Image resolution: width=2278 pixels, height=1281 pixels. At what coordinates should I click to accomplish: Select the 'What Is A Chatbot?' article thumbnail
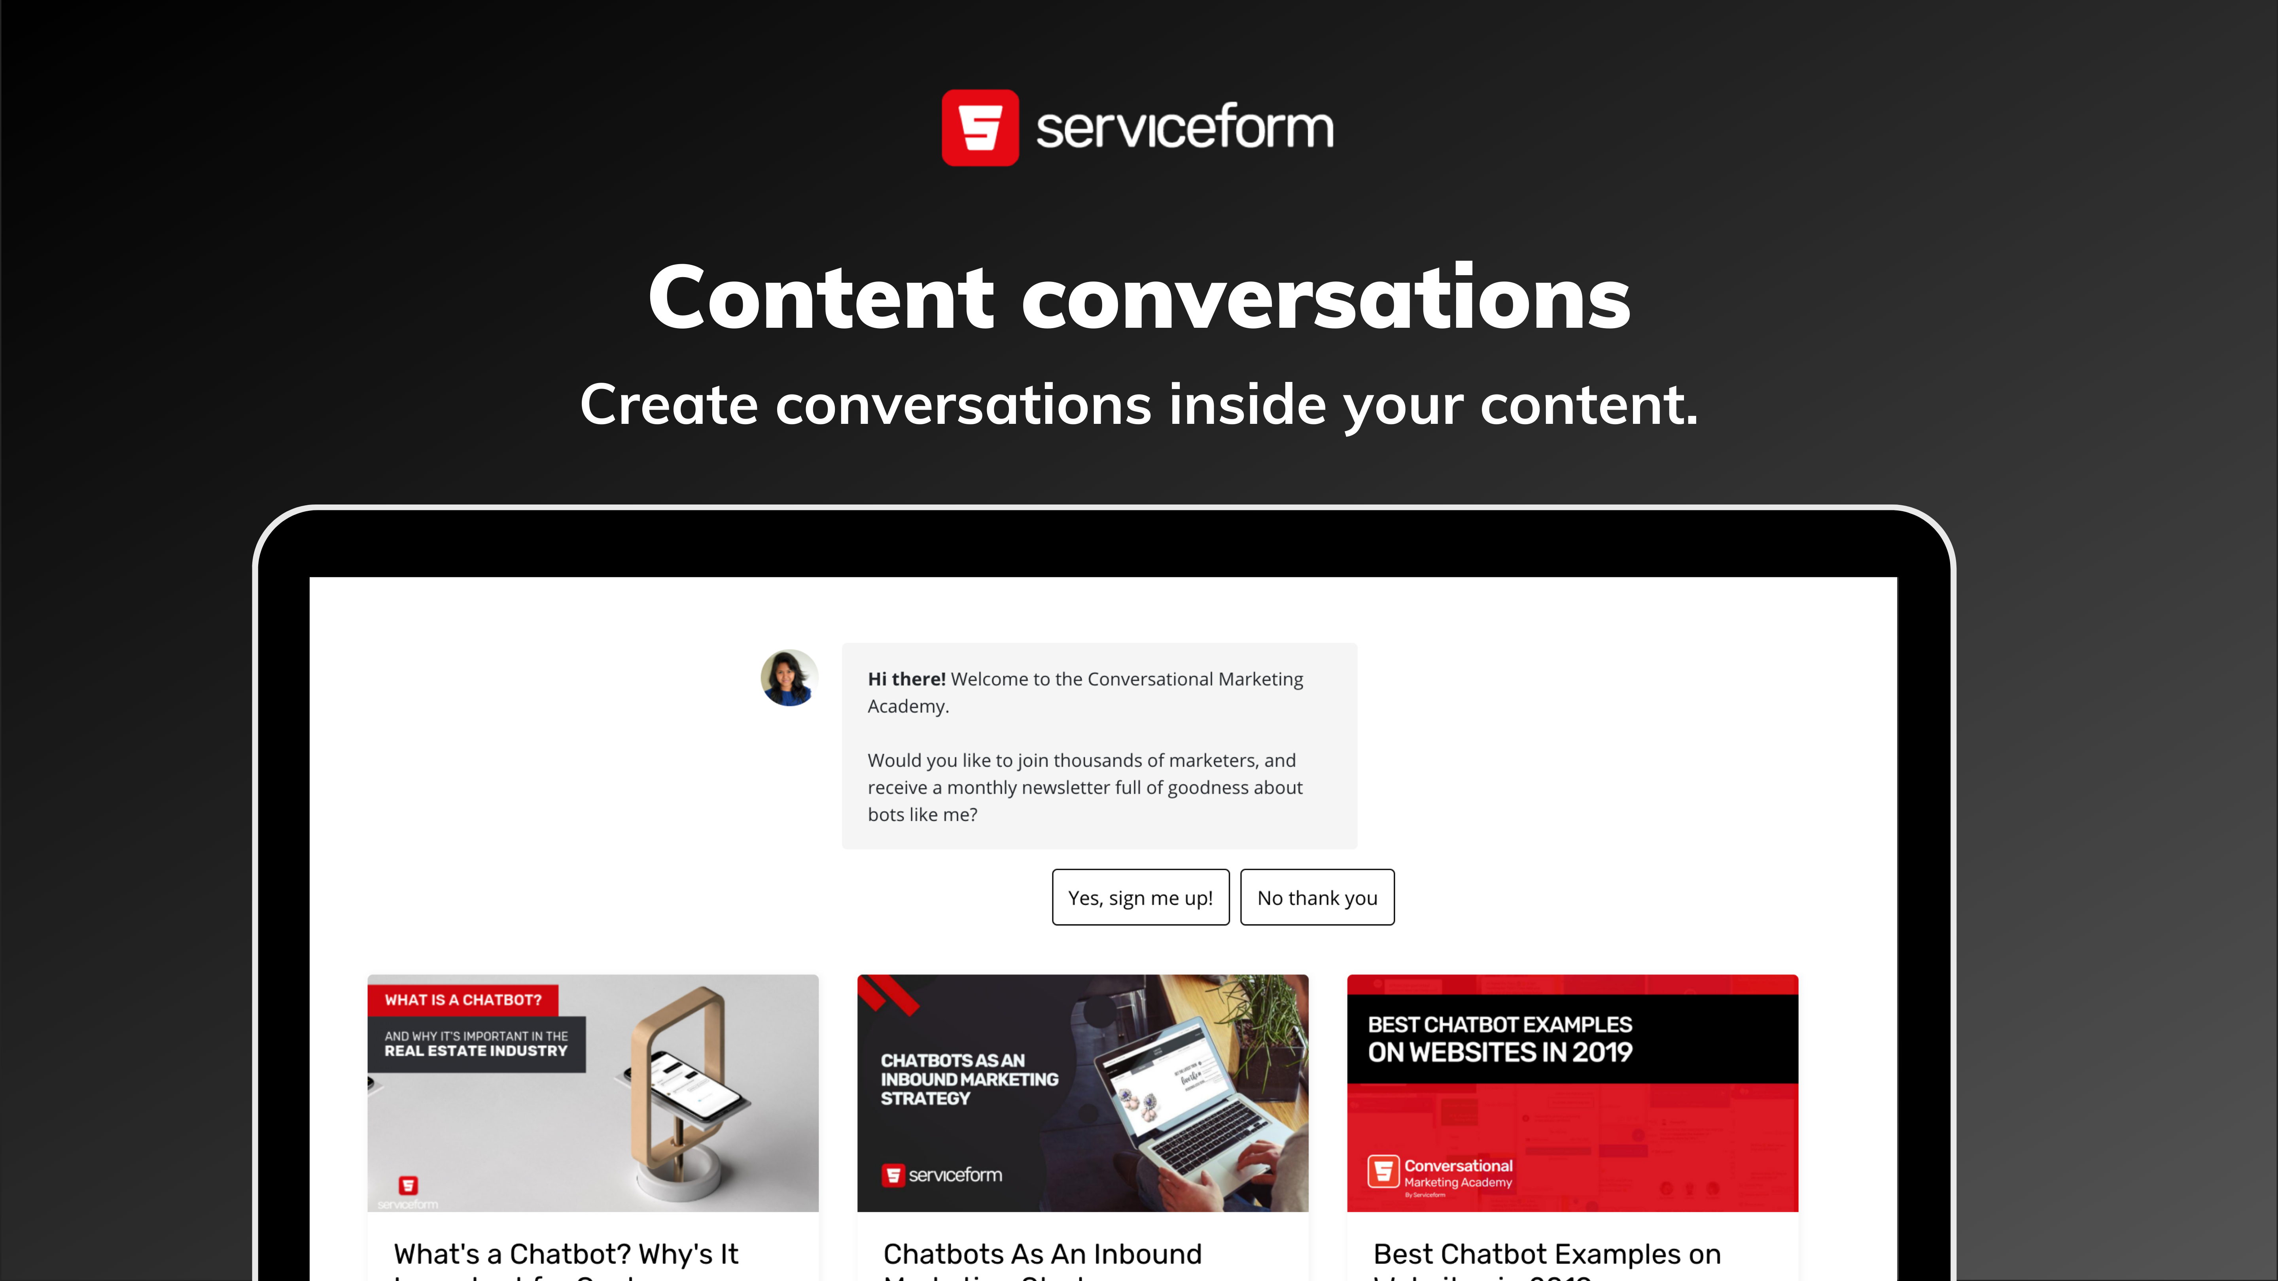591,1092
